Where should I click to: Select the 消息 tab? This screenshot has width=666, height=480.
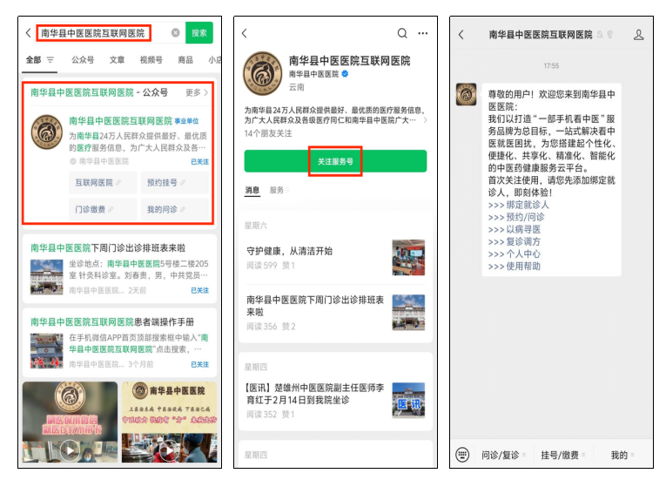click(252, 190)
